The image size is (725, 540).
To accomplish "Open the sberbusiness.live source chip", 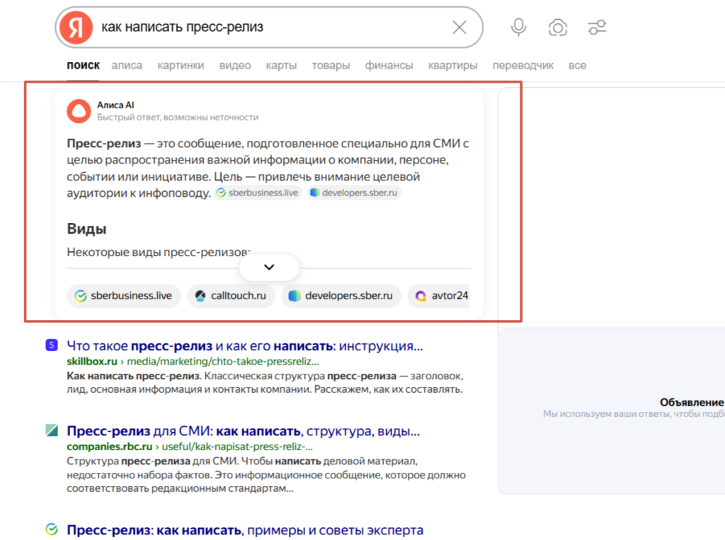I will 124,296.
